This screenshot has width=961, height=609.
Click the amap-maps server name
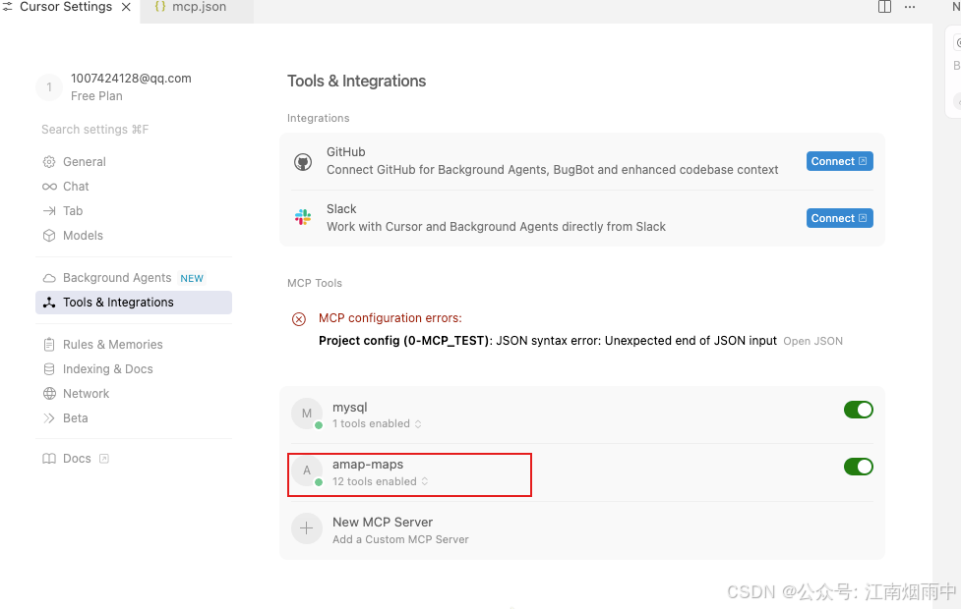click(x=368, y=464)
